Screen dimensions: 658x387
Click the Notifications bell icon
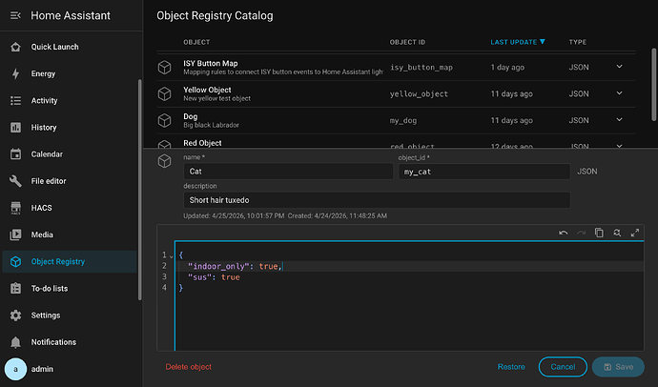(15, 342)
